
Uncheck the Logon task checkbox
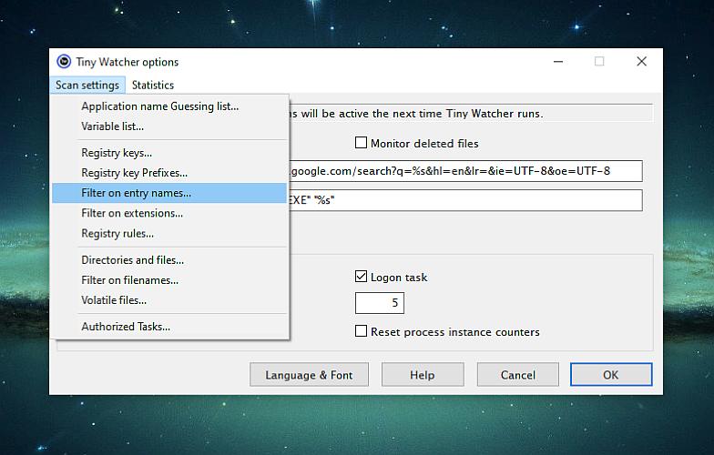tap(361, 277)
